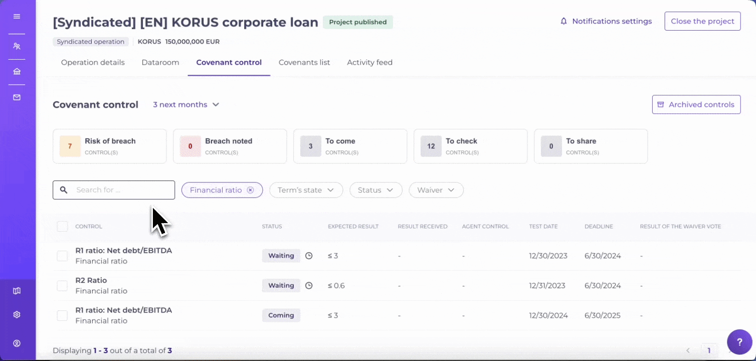Open Notifications settings
Viewport: 756px width, 361px height.
click(x=606, y=21)
